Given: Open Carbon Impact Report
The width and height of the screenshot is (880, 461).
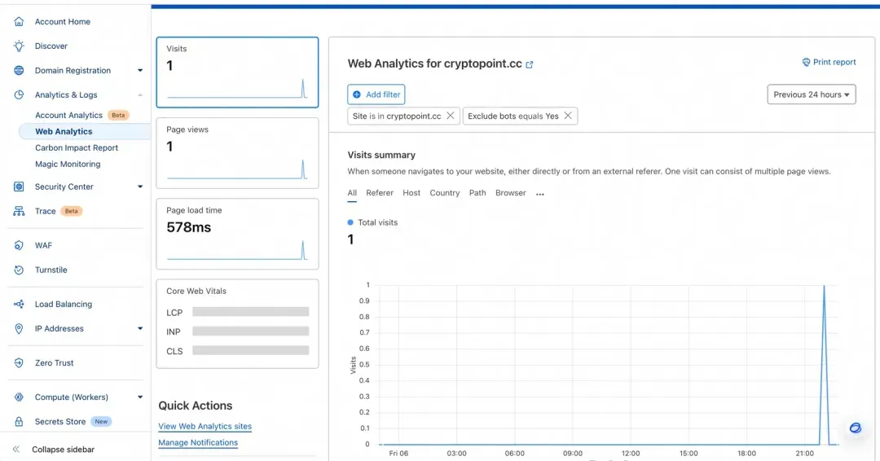Looking at the screenshot, I should pyautogui.click(x=77, y=147).
